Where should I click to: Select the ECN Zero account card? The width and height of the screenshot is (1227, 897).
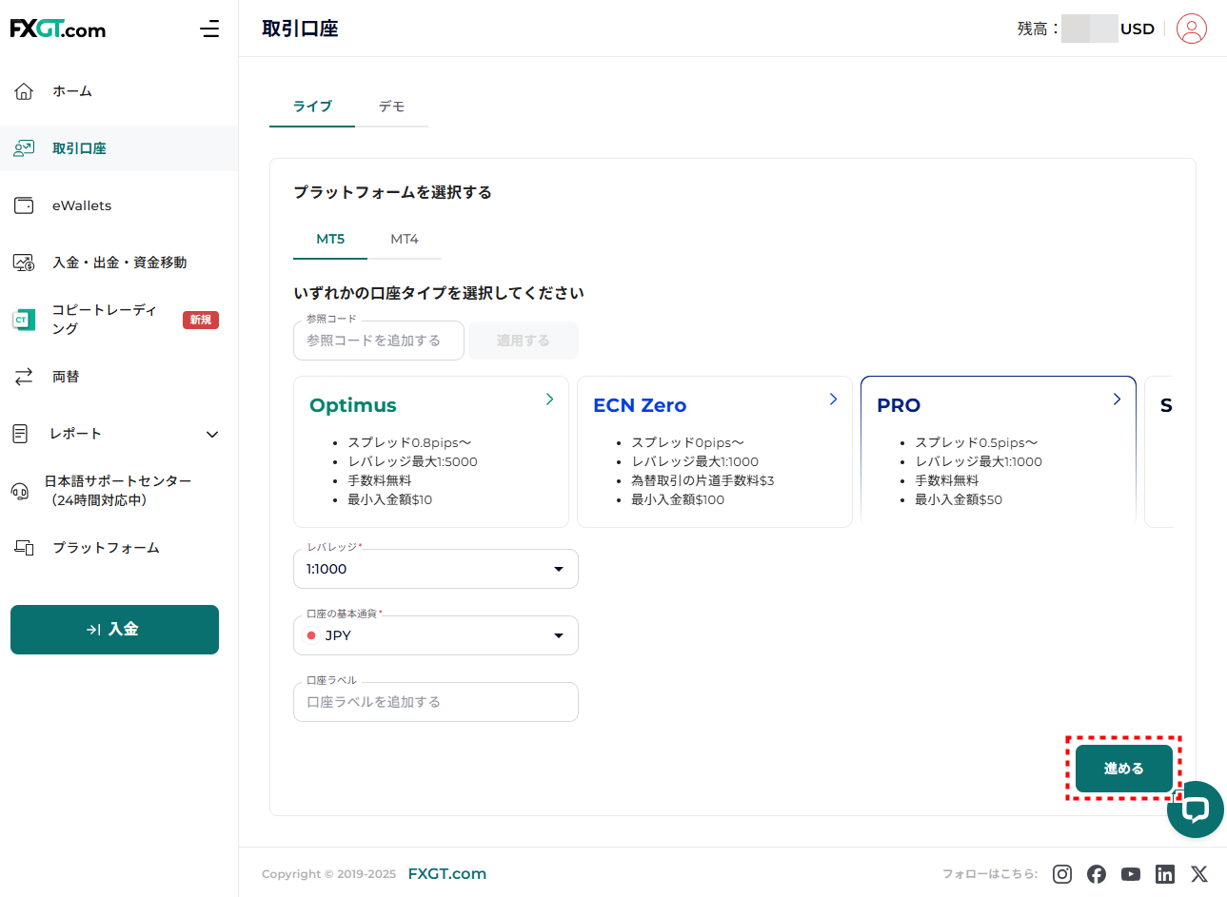point(714,452)
